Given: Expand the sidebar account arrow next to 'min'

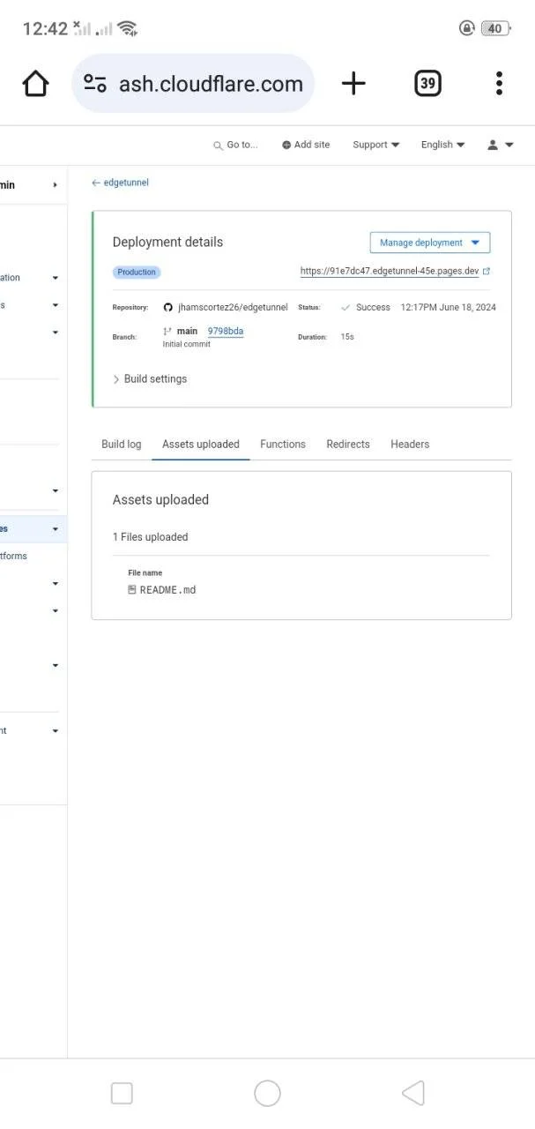Looking at the screenshot, I should 55,185.
